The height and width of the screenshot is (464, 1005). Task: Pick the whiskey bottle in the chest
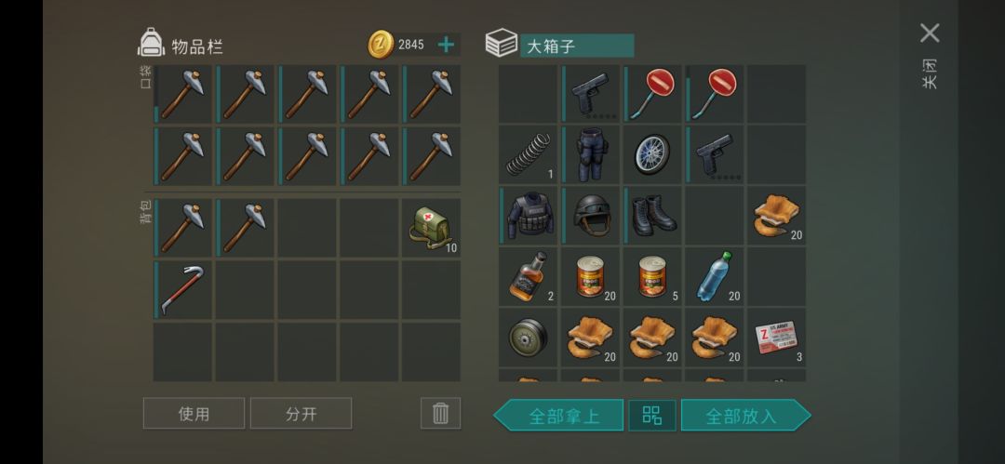528,277
